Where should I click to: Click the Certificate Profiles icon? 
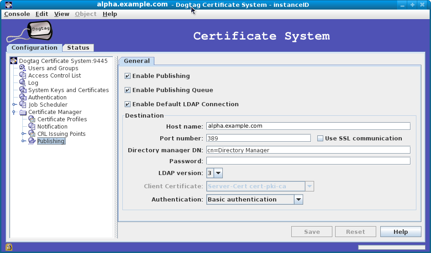[x=32, y=119]
